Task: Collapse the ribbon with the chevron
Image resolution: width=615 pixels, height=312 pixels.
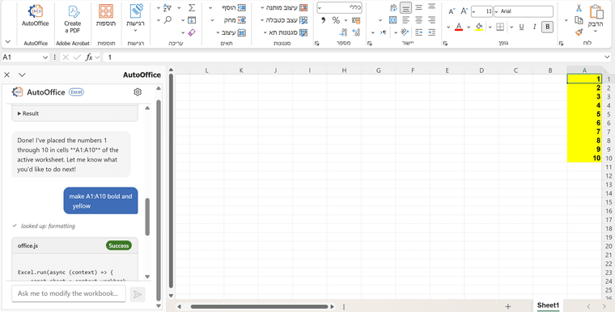Action: (7, 41)
